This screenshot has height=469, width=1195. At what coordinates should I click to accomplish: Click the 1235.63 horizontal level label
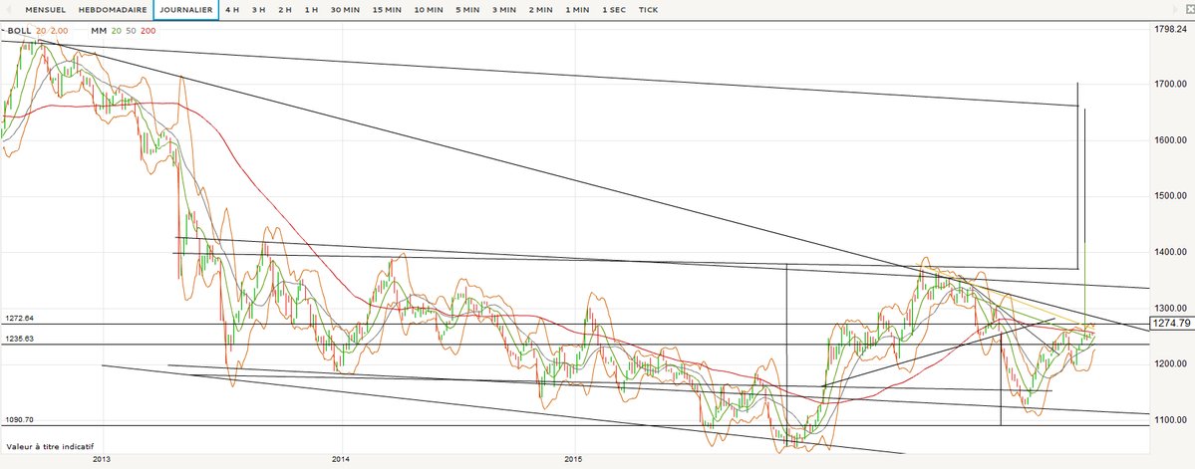19,339
